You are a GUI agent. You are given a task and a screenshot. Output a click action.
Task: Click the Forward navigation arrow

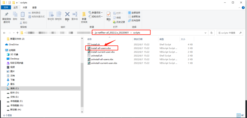tap(10, 33)
